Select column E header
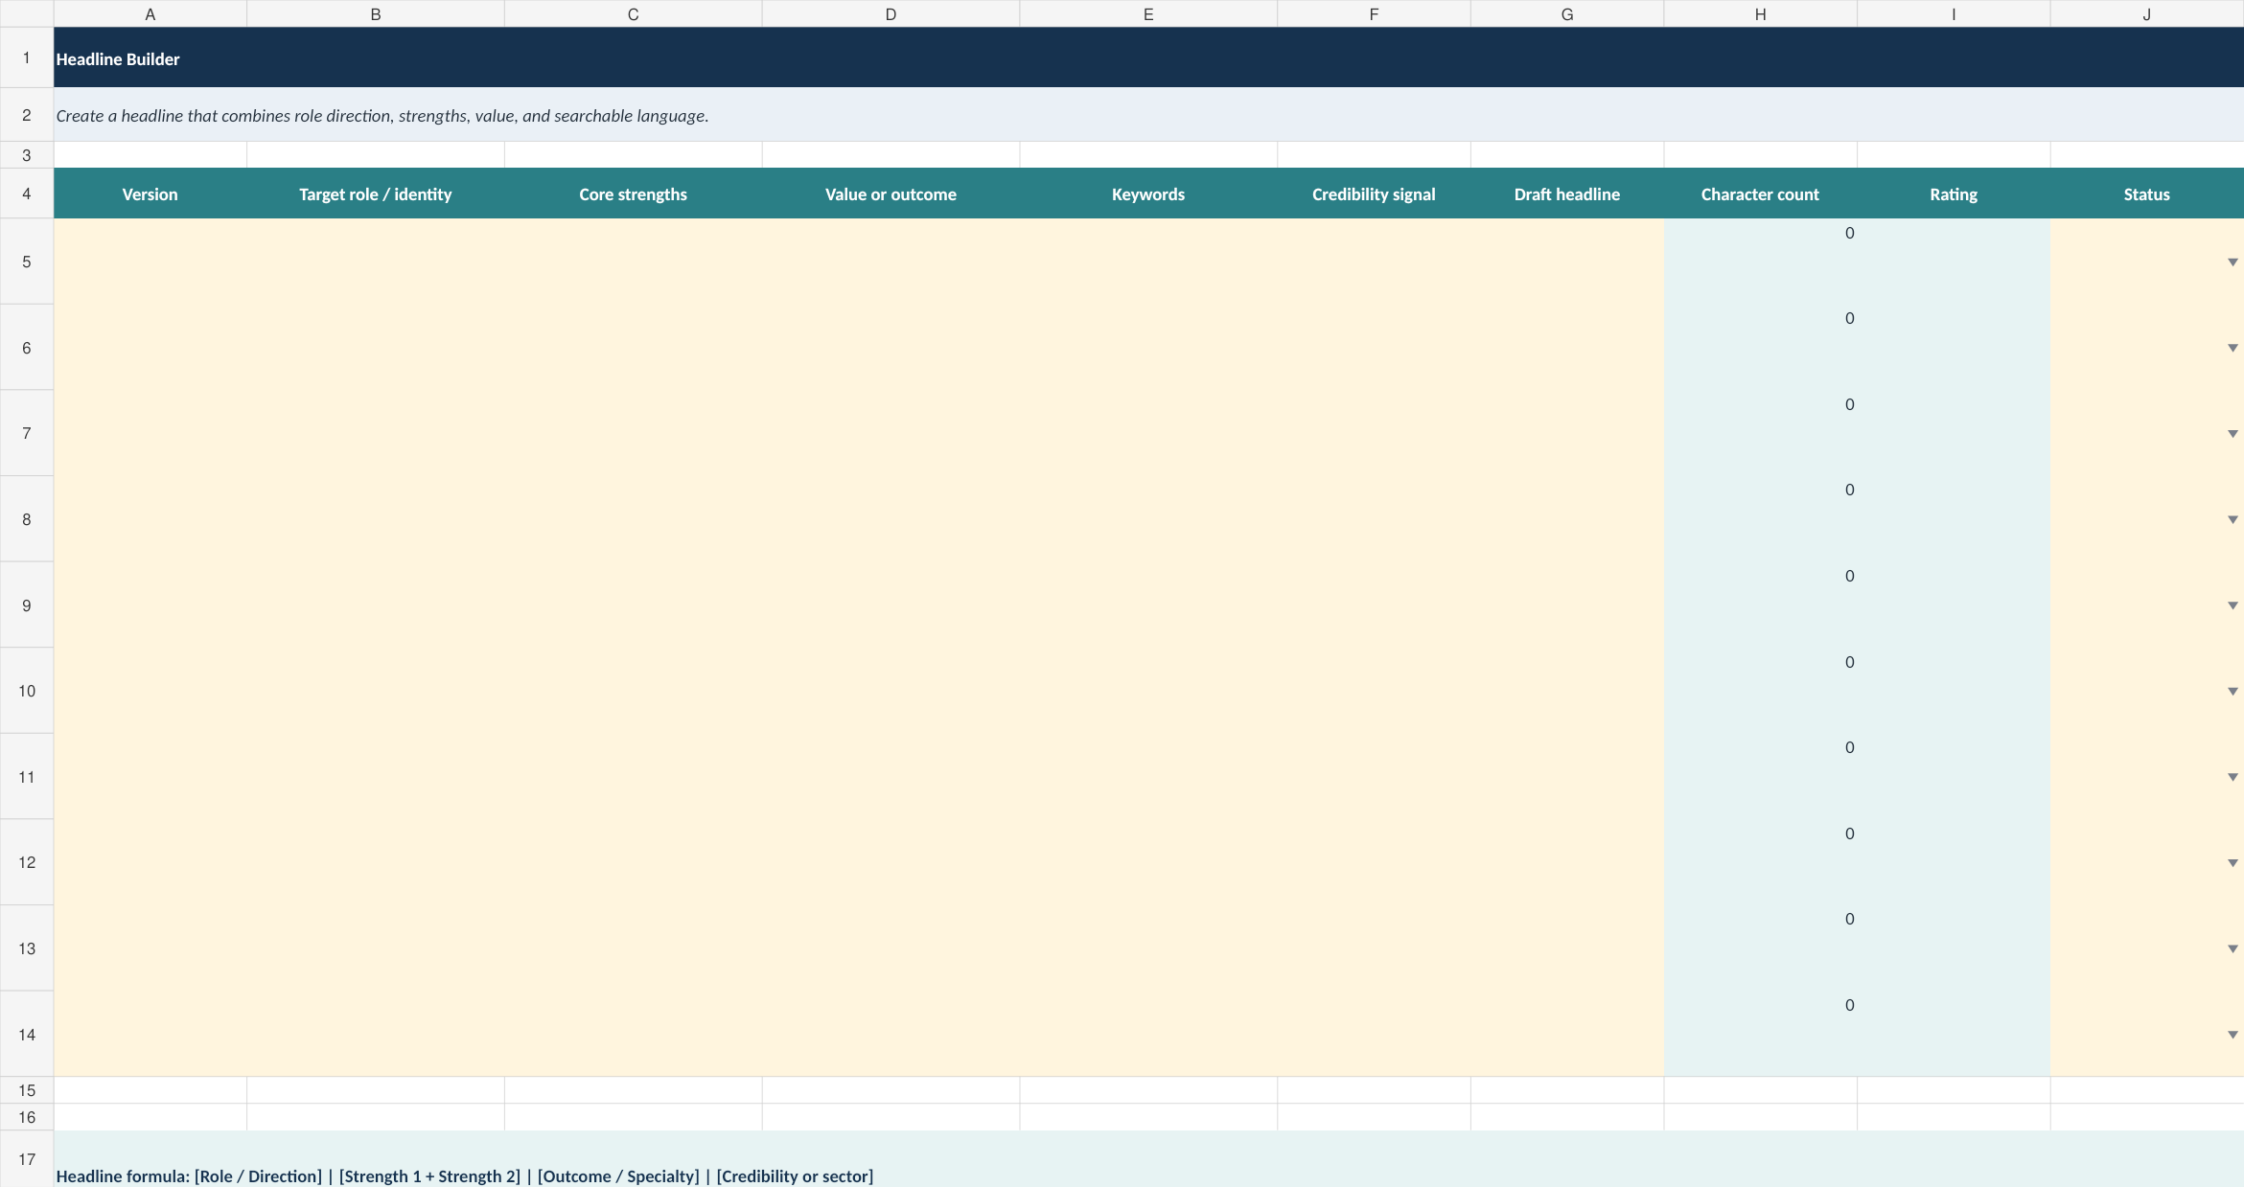 tap(1148, 13)
